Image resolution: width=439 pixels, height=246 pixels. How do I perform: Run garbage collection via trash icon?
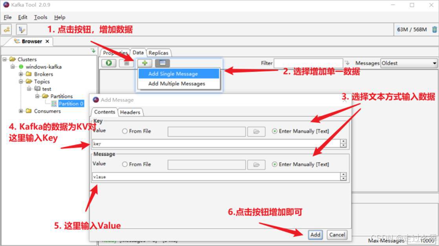click(x=434, y=29)
